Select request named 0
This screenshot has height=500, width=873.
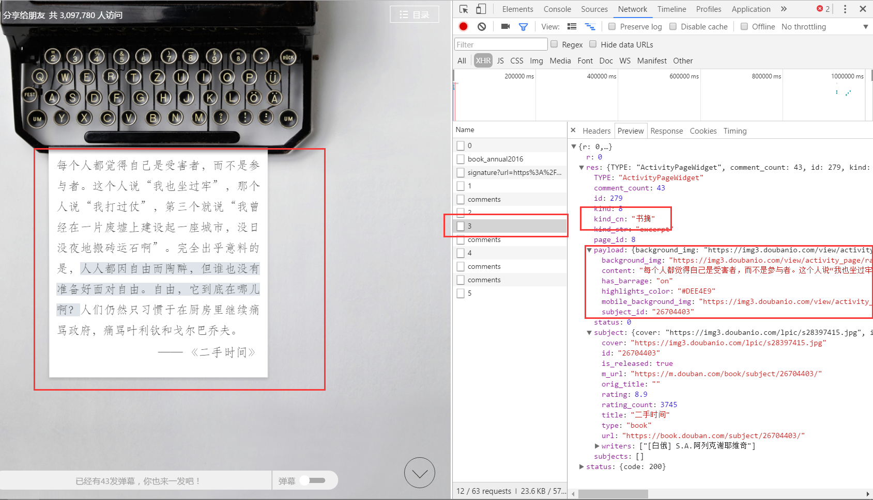tap(510, 146)
